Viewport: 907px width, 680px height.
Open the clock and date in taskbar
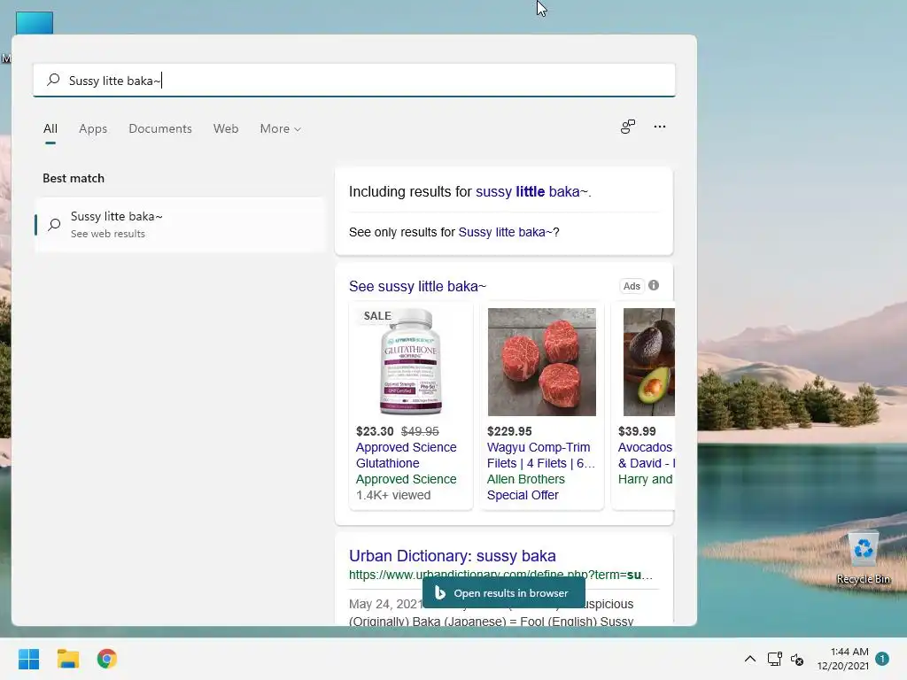(843, 659)
